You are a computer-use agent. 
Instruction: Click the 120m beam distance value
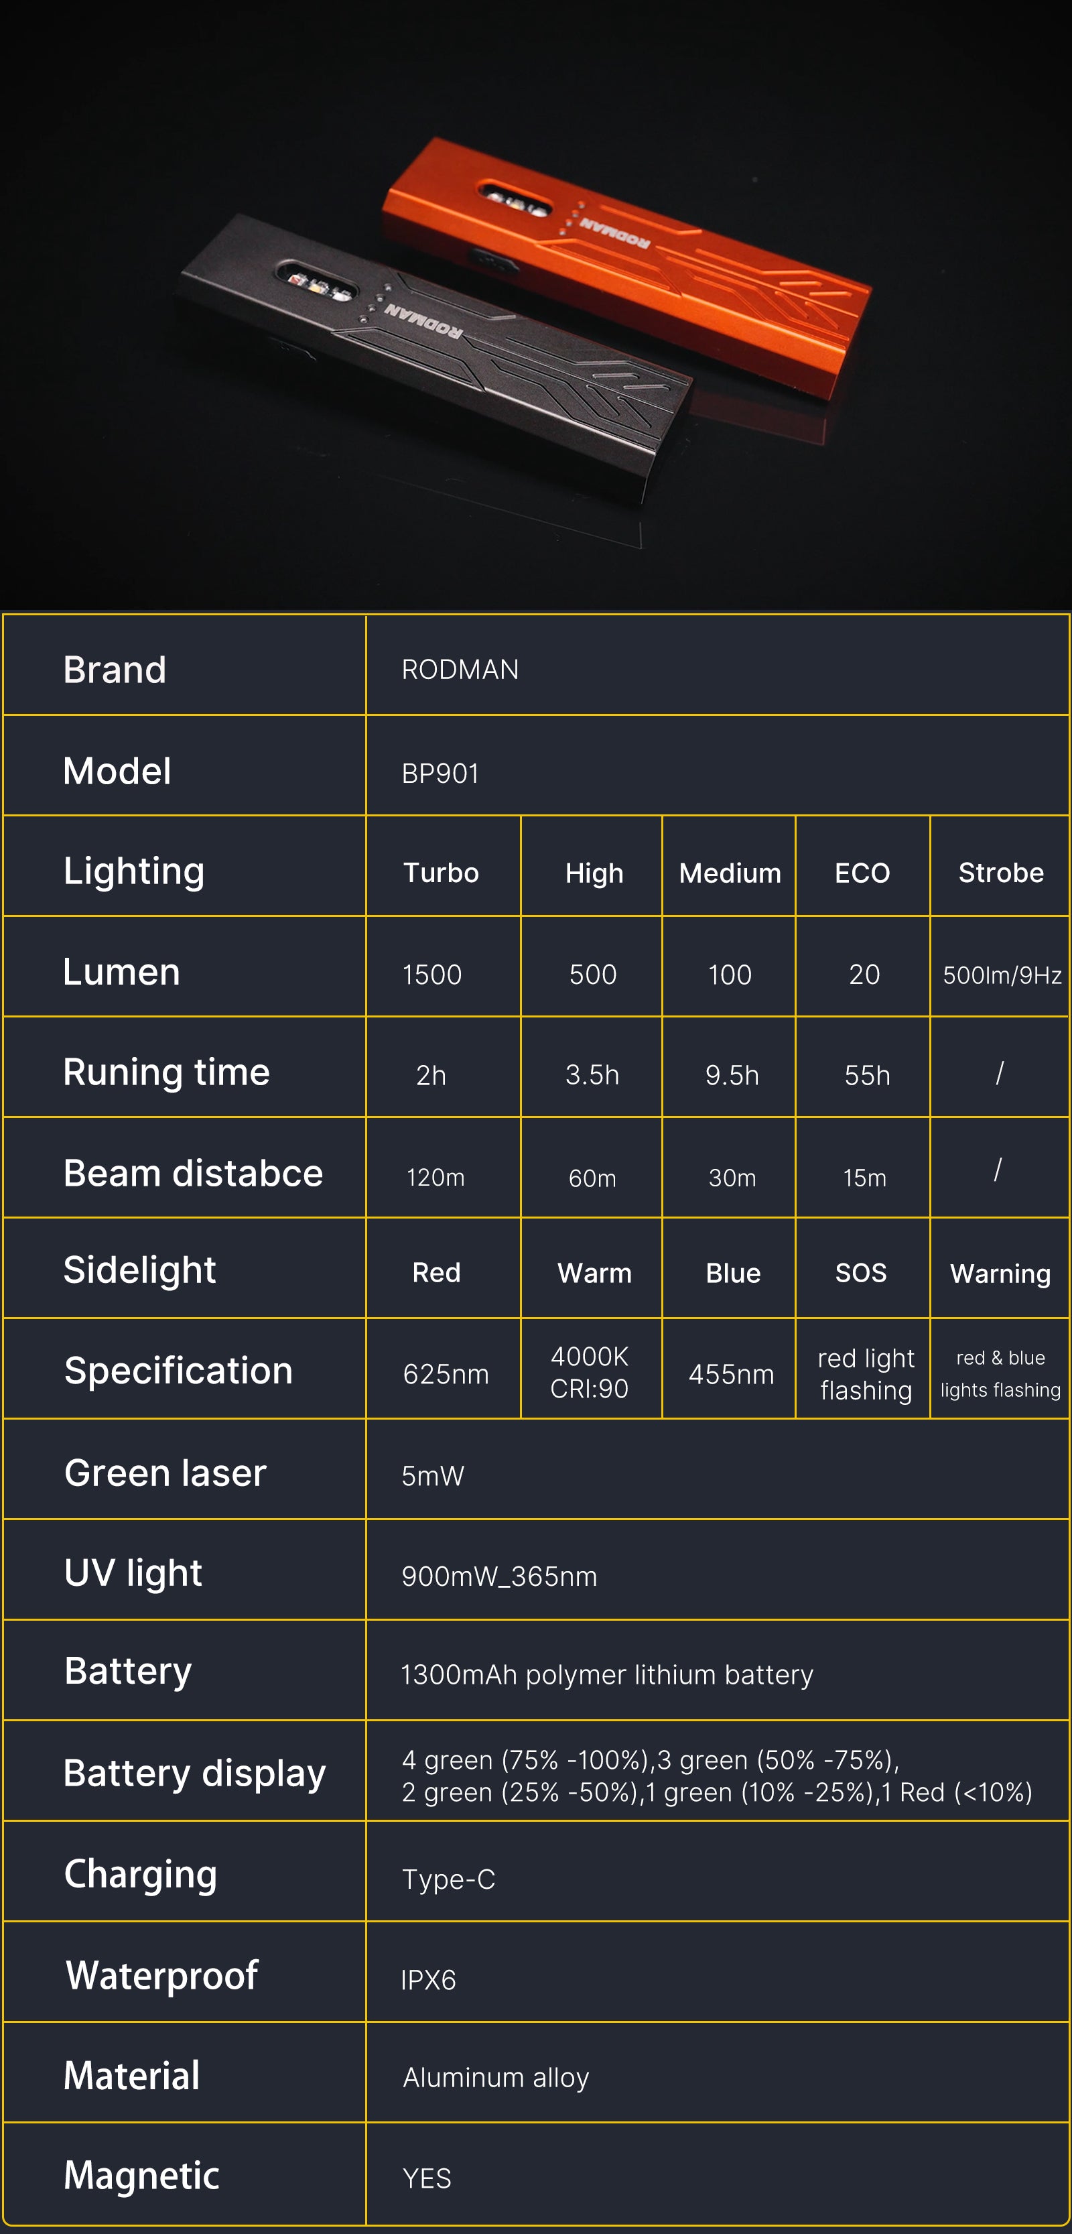point(435,1177)
